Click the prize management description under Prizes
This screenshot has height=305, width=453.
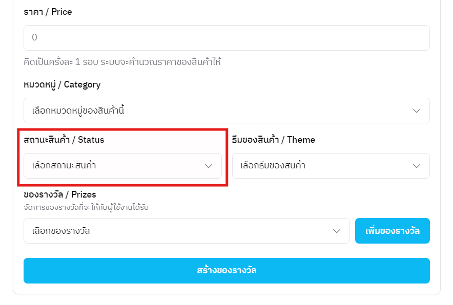click(x=89, y=207)
